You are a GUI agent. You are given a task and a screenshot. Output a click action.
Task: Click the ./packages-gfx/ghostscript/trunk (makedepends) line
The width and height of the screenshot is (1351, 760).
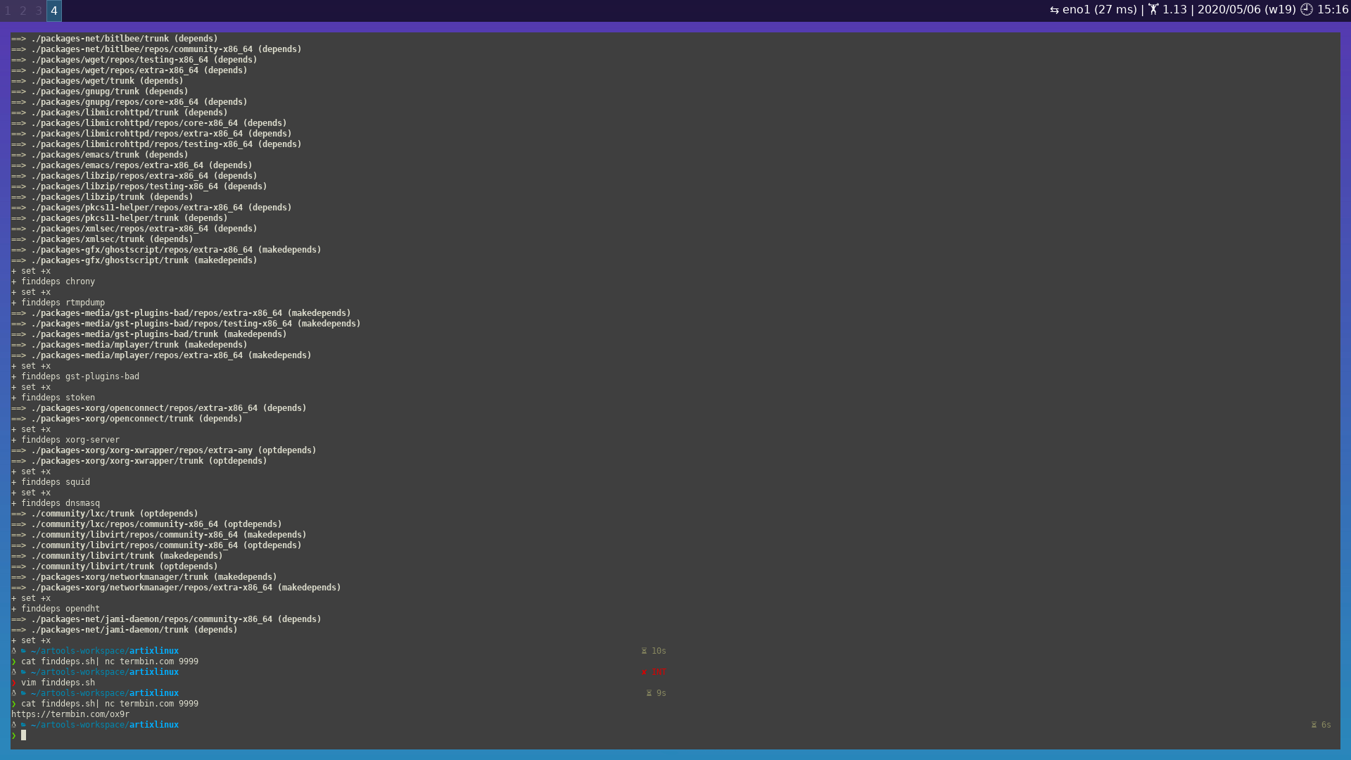(x=134, y=260)
